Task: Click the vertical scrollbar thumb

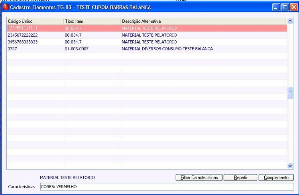Action: click(290, 93)
